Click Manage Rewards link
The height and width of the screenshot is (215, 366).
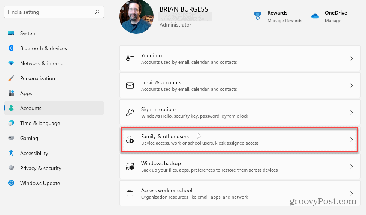click(284, 21)
